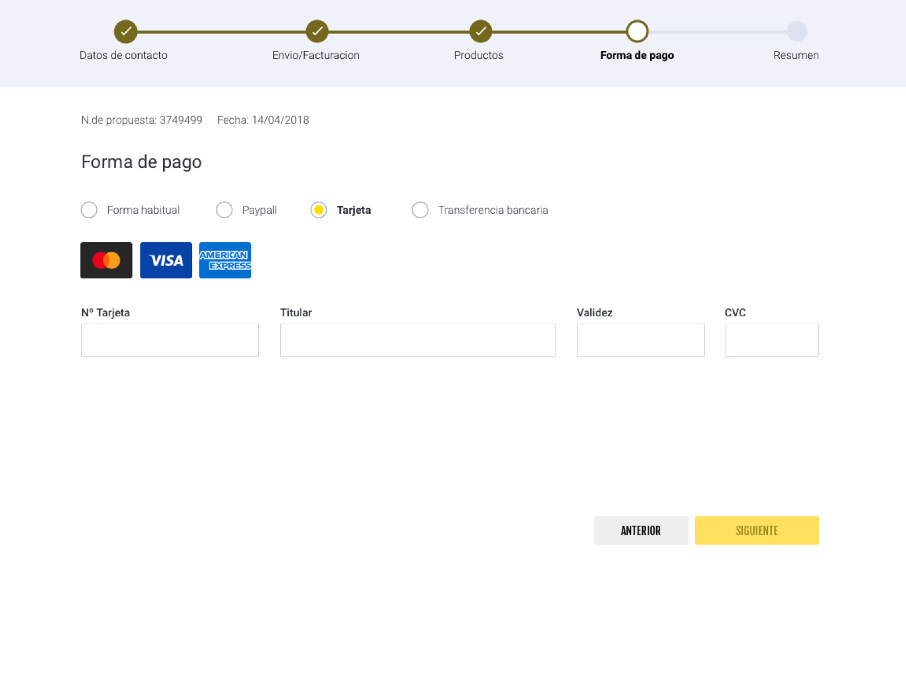Viewport: 906px width, 679px height.
Task: Select the Tarjeta radio button
Action: pos(319,210)
